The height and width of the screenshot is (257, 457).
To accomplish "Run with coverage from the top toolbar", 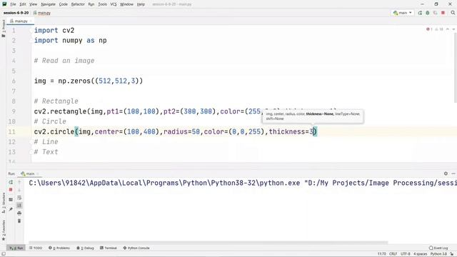I will 435,13.
